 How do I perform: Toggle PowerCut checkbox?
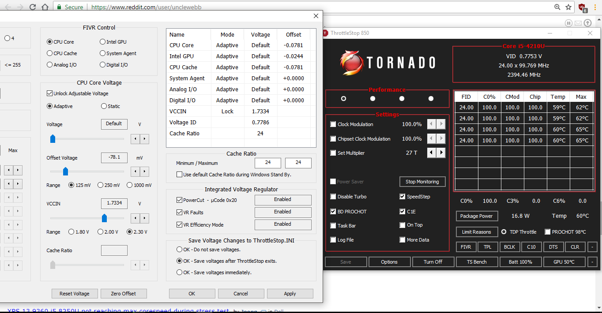[x=179, y=200]
